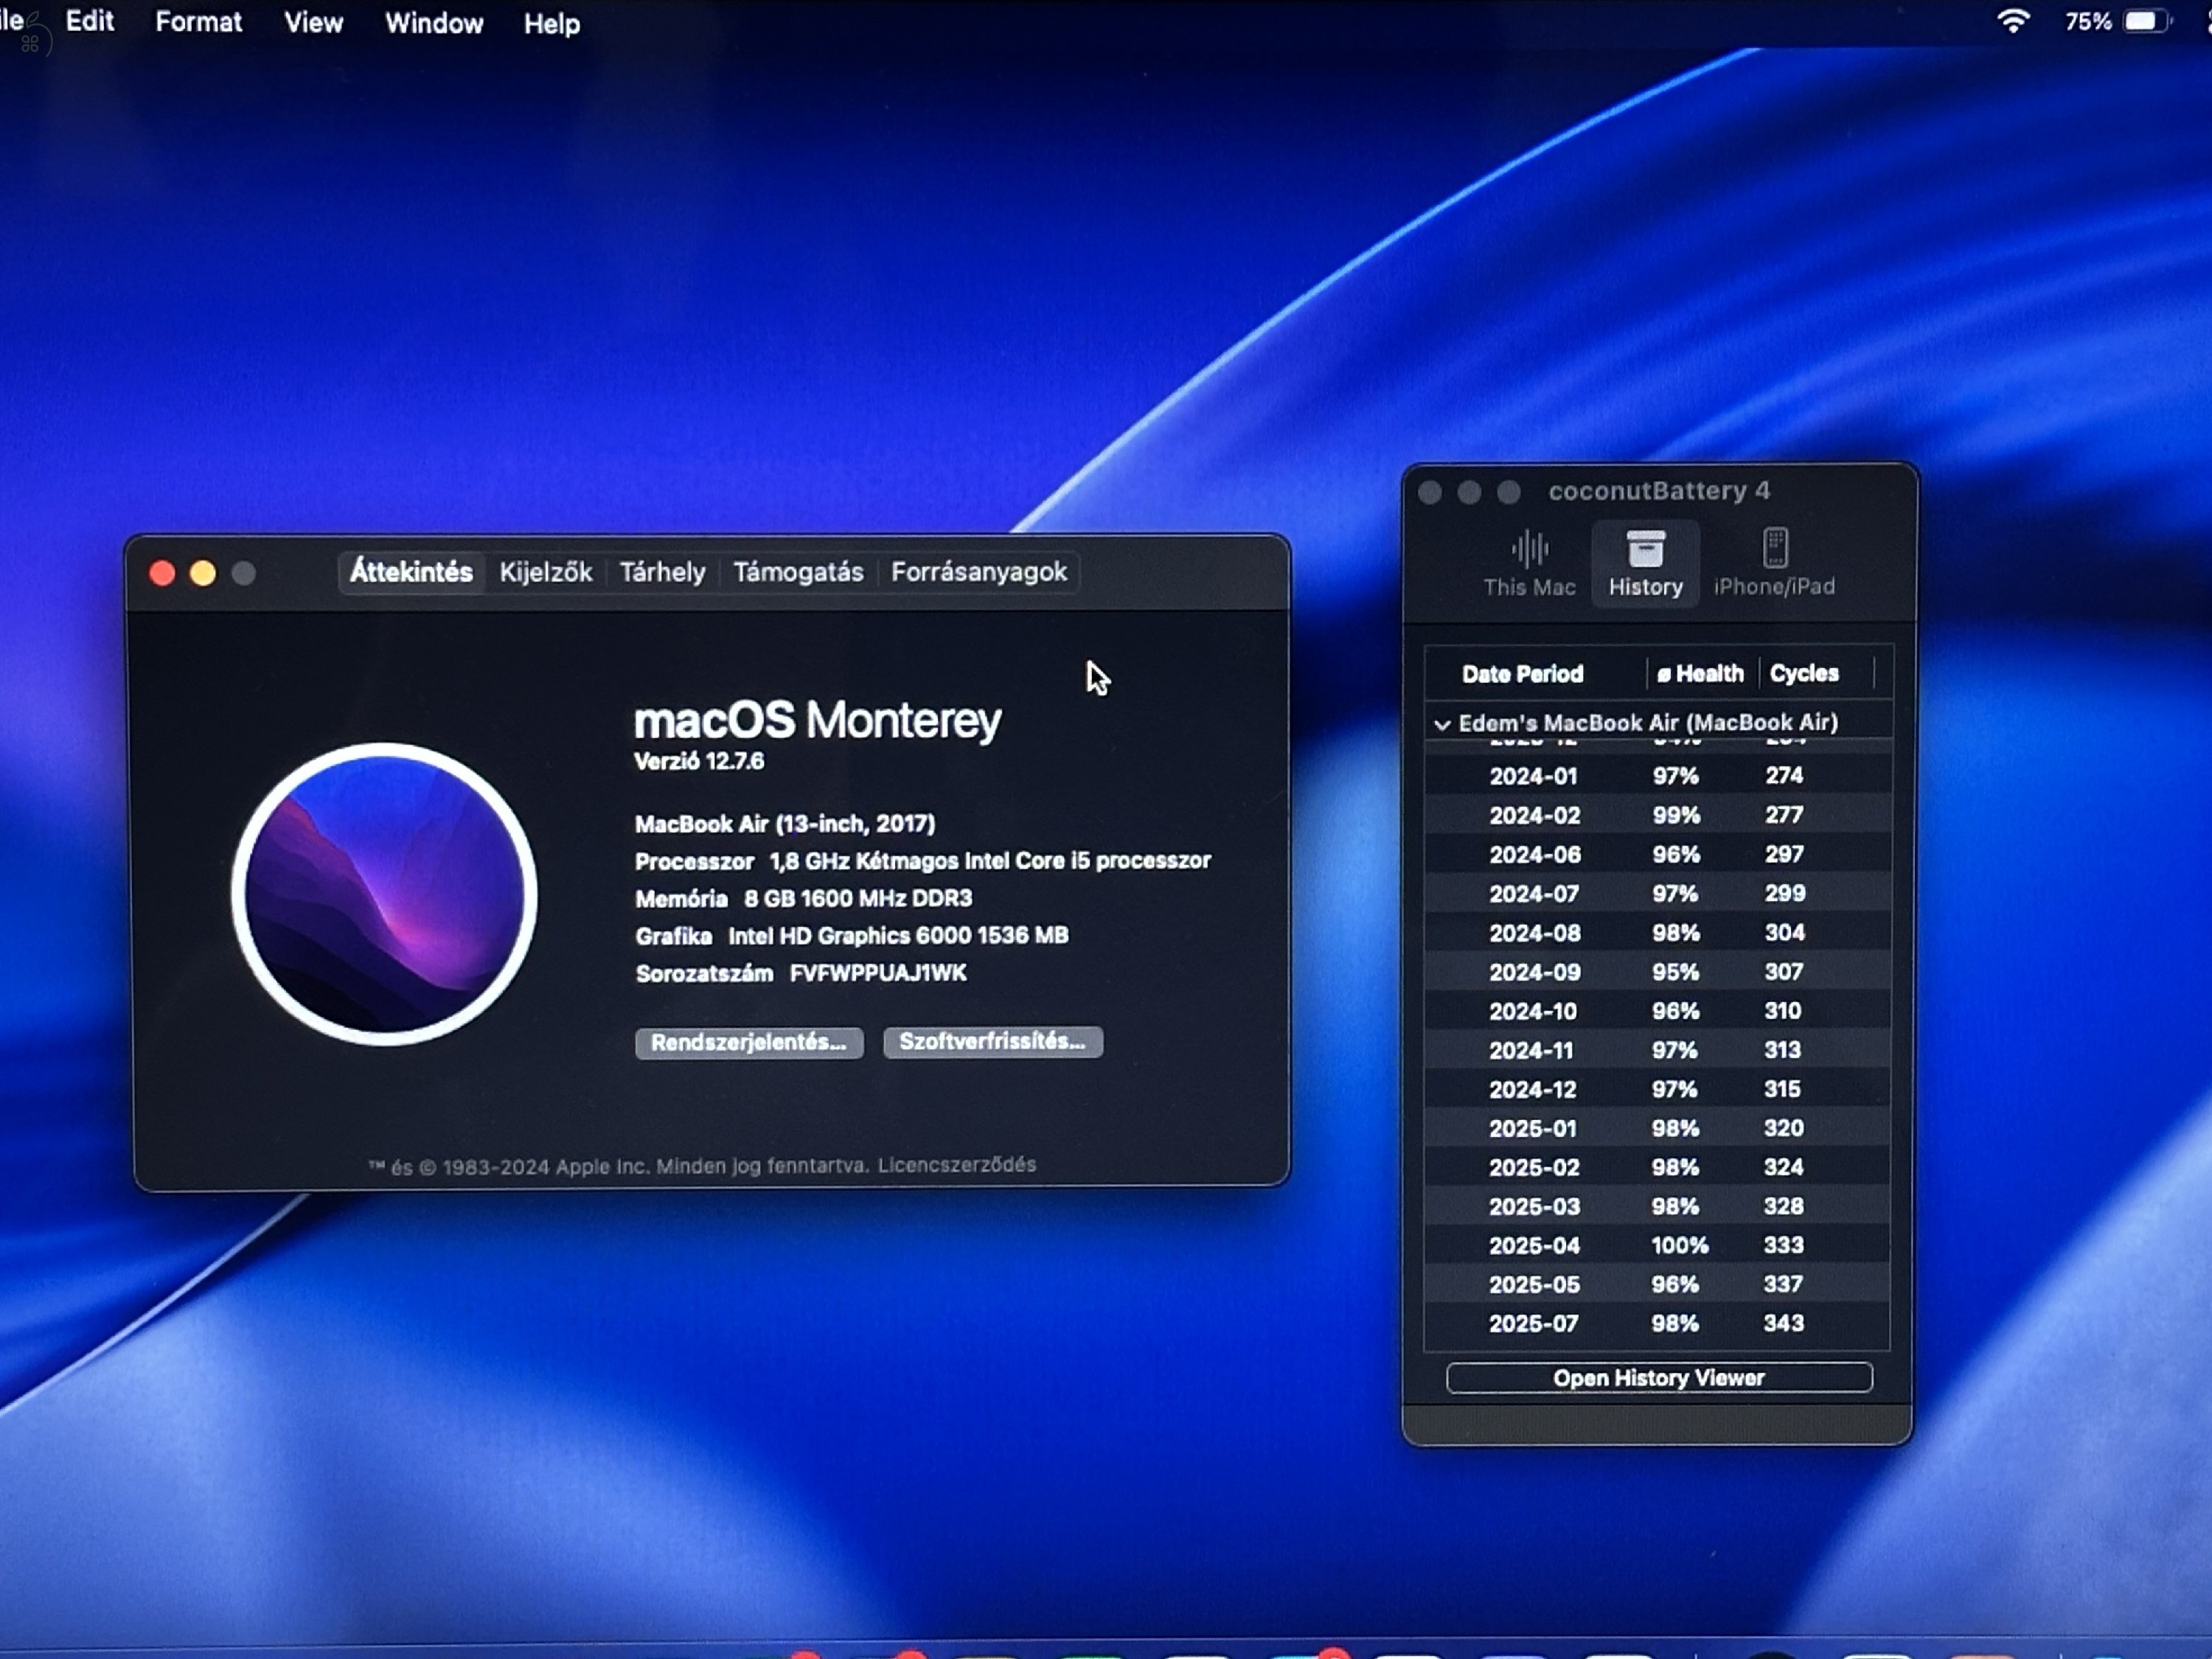This screenshot has width=2212, height=1659.
Task: Open the Edit menu
Action: [89, 21]
